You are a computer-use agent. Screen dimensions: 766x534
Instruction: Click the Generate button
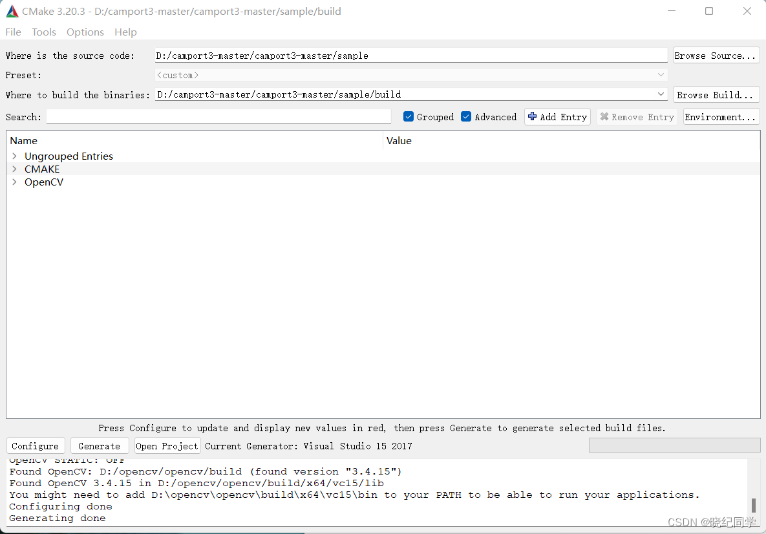pos(99,445)
